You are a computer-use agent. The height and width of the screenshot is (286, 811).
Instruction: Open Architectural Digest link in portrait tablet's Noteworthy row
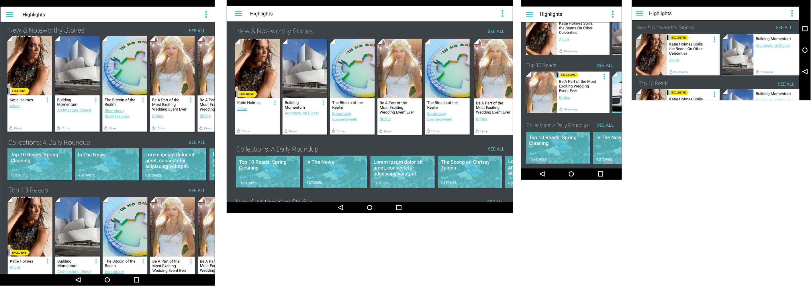tap(74, 110)
